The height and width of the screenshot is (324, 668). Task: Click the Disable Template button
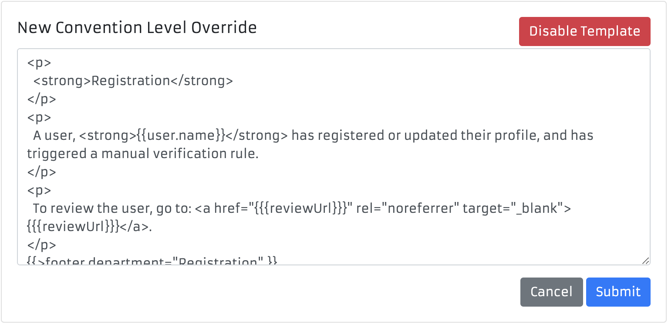[584, 31]
